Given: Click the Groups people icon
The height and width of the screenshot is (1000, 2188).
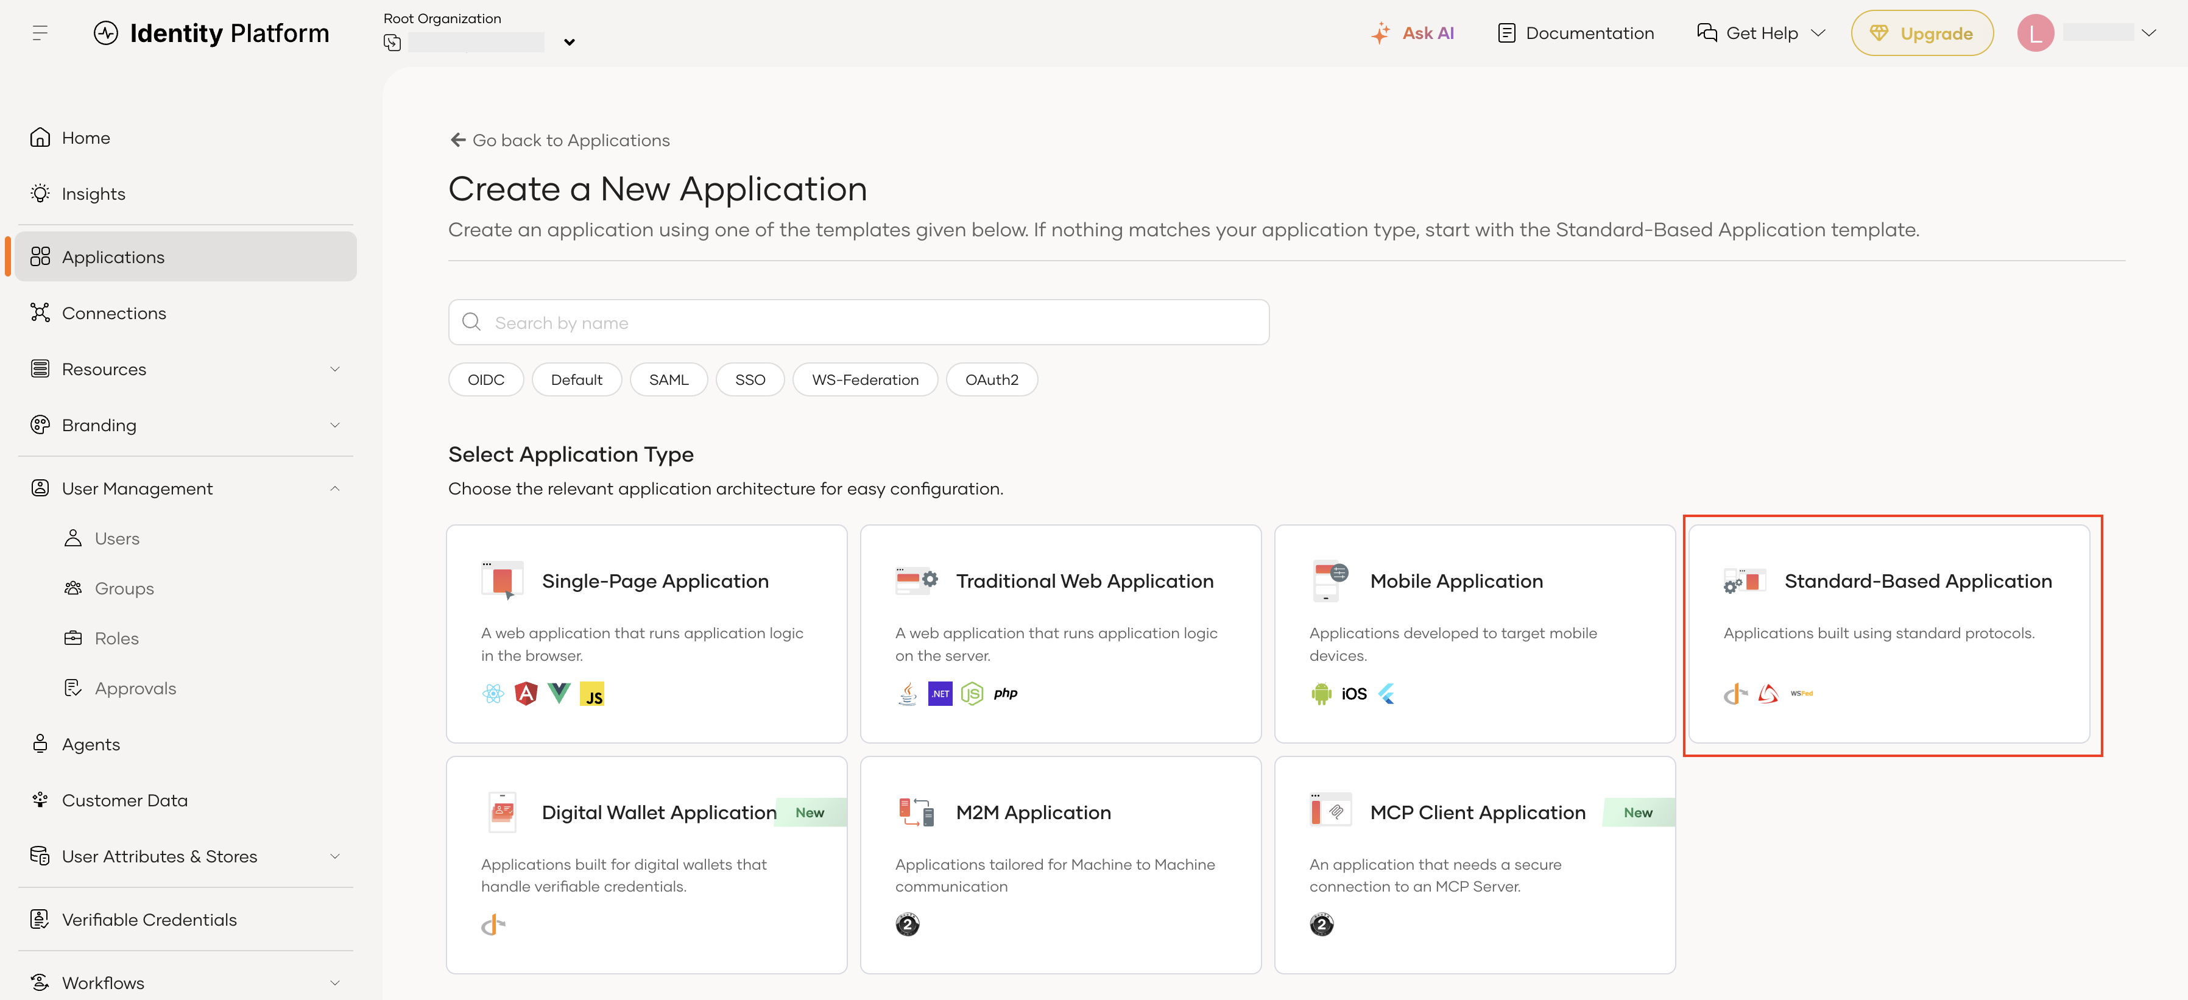Looking at the screenshot, I should click(73, 588).
